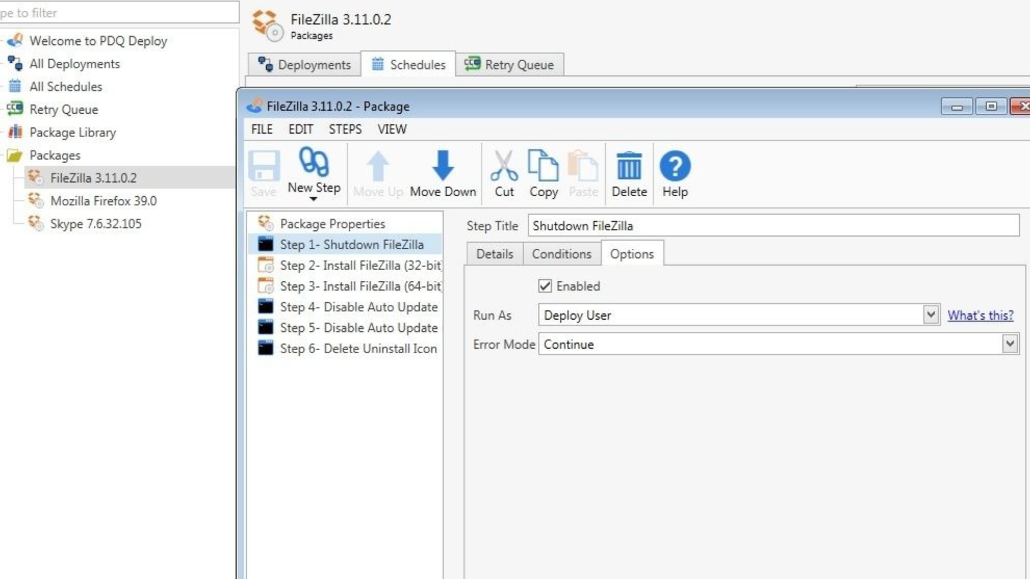
Task: Open the FILE menu
Action: pyautogui.click(x=262, y=129)
